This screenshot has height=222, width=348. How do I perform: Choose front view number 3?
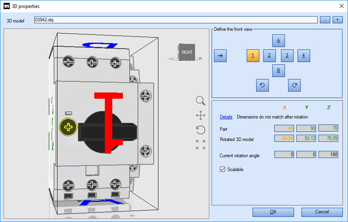pyautogui.click(x=287, y=56)
